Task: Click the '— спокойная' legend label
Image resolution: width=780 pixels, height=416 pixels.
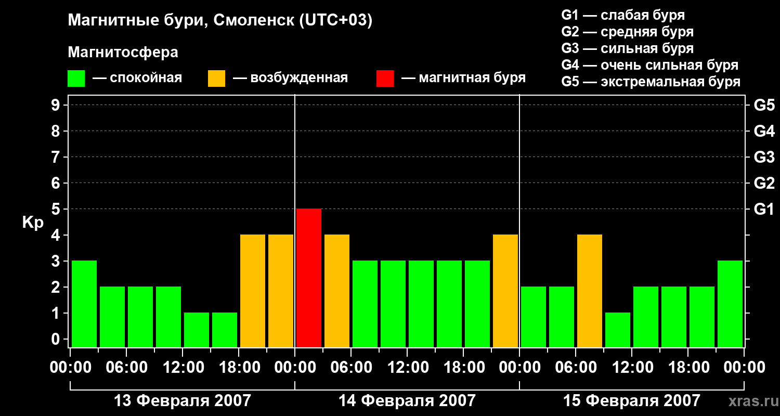Action: (x=137, y=79)
